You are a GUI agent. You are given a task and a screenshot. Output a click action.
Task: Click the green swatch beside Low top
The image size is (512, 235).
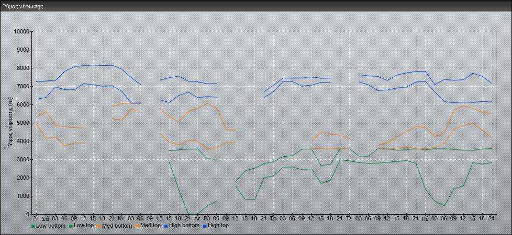70,226
